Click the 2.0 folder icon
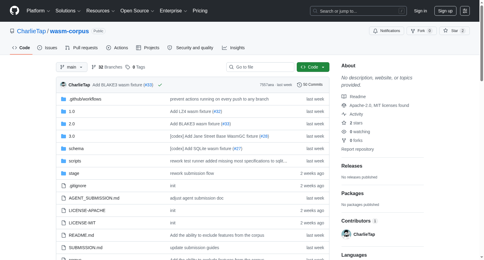 click(x=64, y=124)
